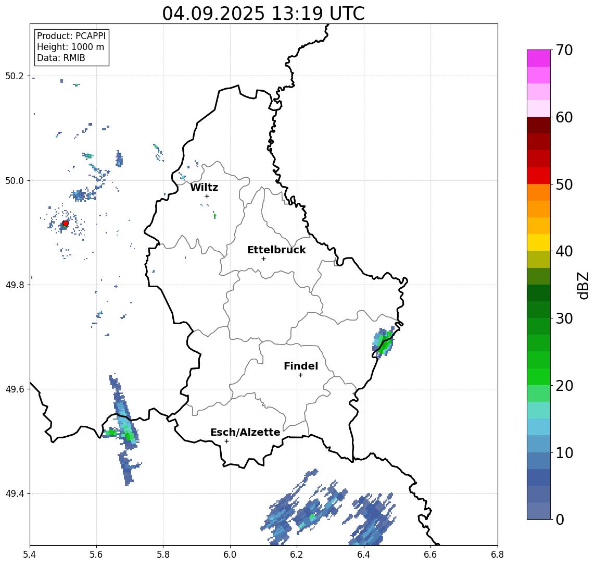Click the longitude tick label 5.6
The width and height of the screenshot is (596, 565).
point(96,555)
